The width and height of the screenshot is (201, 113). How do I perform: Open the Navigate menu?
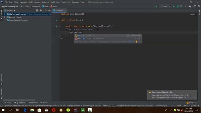[x=23, y=2]
